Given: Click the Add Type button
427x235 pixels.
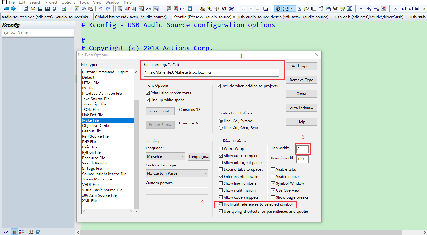Looking at the screenshot, I should click(x=301, y=66).
